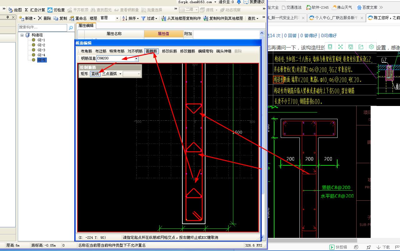The width and height of the screenshot is (400, 251).
Task: Close the 新一代安全上网 browser tab
Action: tap(303, 18)
